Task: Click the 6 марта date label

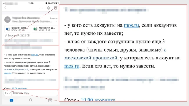Action: coord(53,18)
